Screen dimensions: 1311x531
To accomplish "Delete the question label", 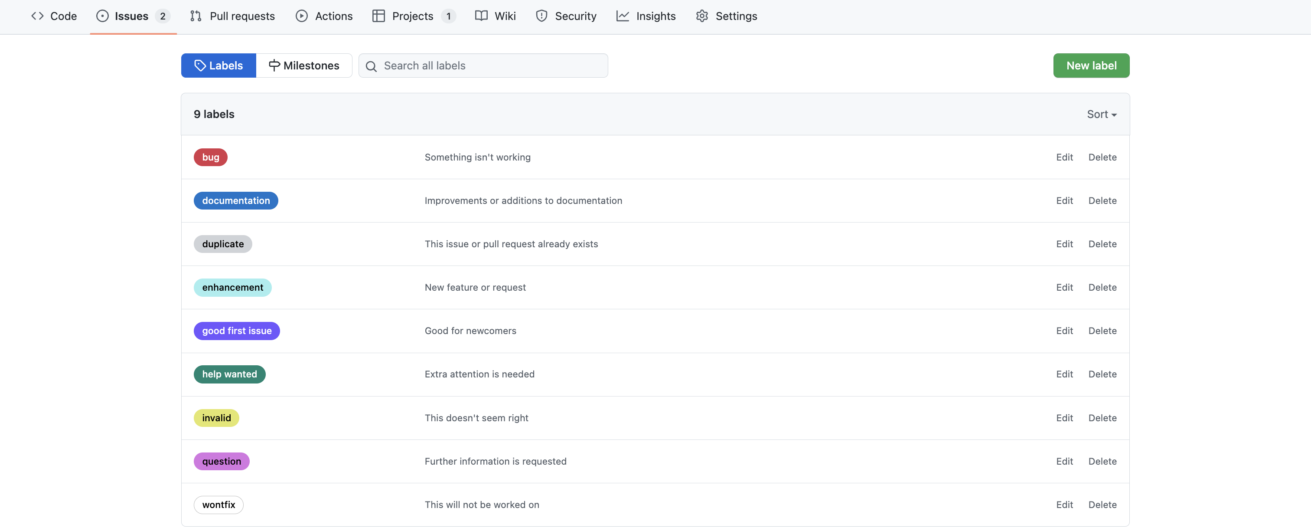I will point(1102,461).
